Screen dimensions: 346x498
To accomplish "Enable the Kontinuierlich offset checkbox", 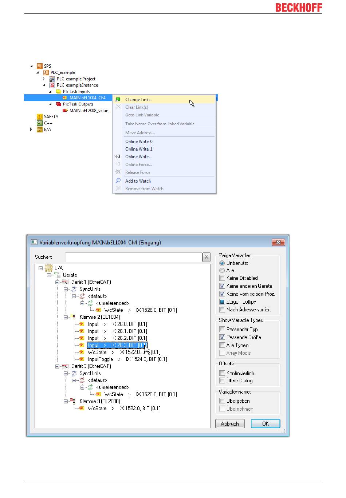I will point(222,373).
